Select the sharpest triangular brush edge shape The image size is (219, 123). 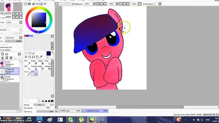pos(43,101)
